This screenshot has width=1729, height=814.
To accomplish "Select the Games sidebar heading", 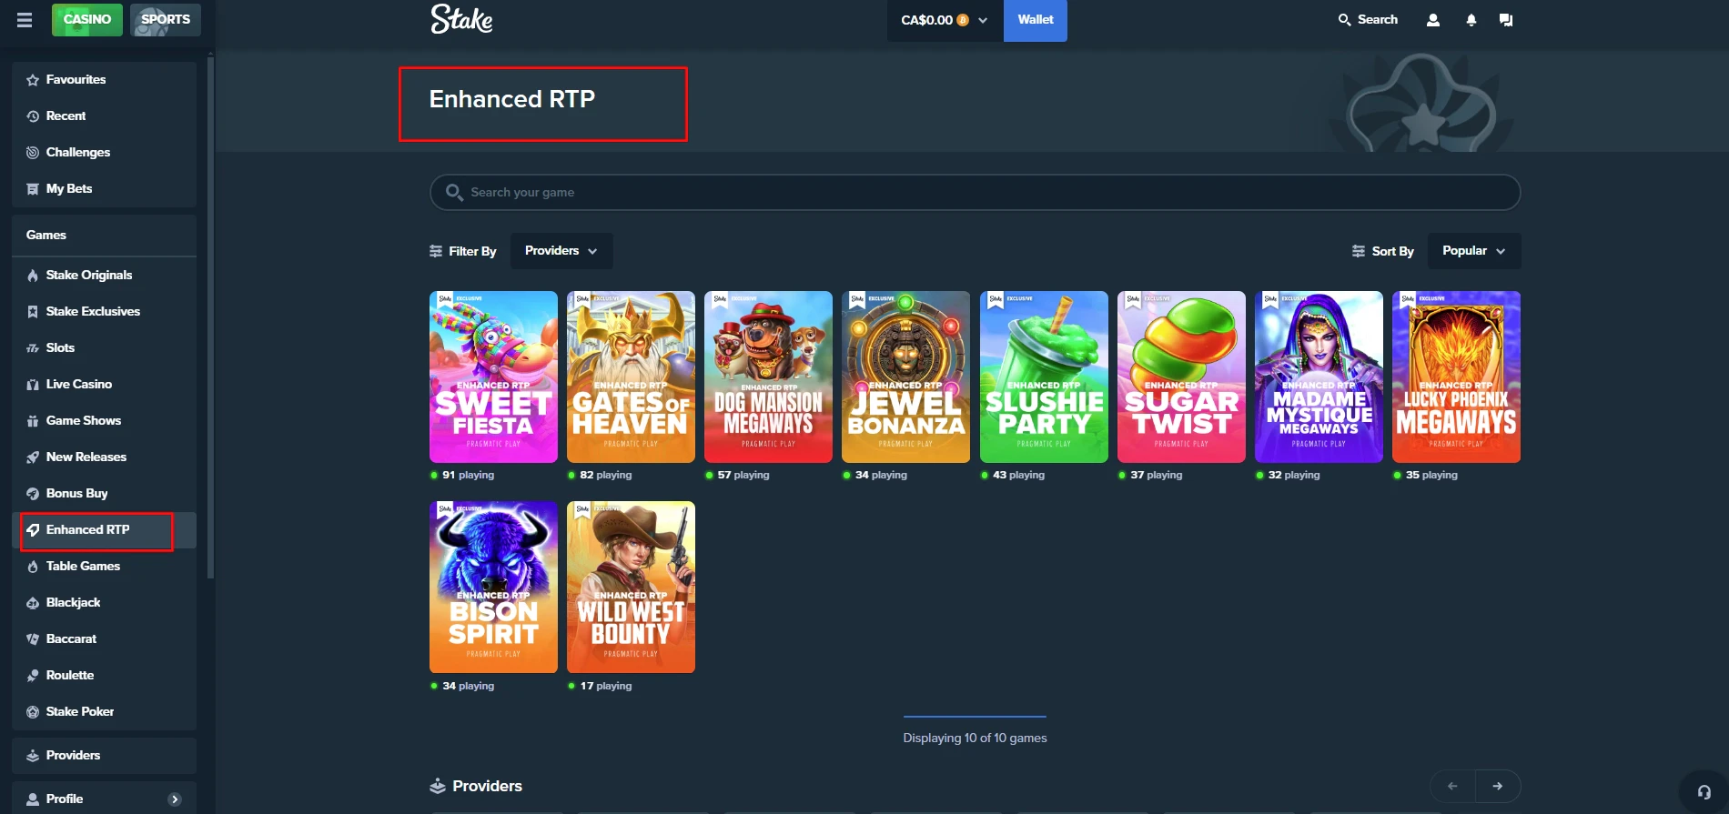I will [x=46, y=236].
